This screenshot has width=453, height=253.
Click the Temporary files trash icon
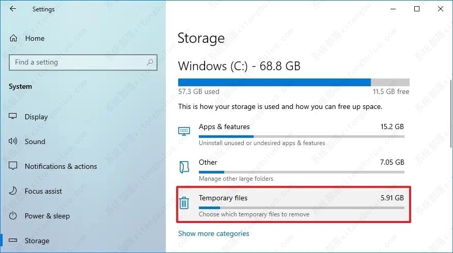184,203
